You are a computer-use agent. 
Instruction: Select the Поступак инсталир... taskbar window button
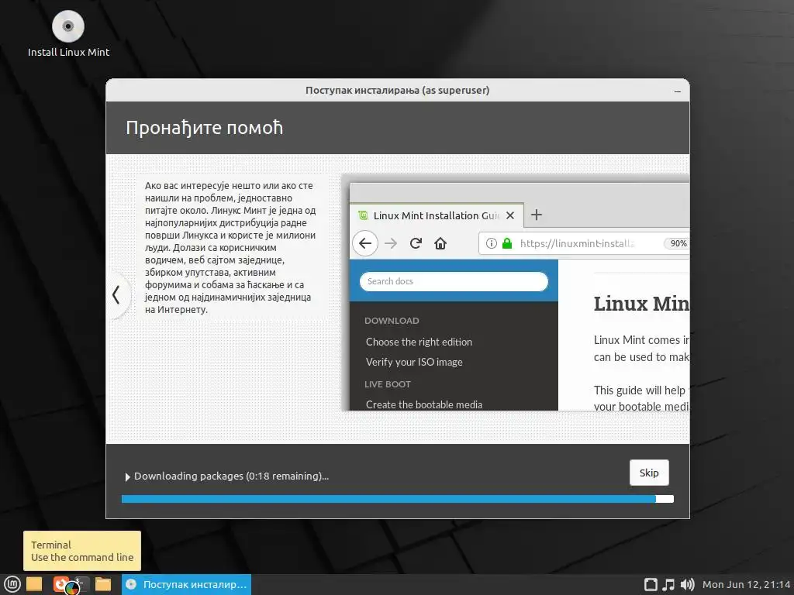click(186, 584)
